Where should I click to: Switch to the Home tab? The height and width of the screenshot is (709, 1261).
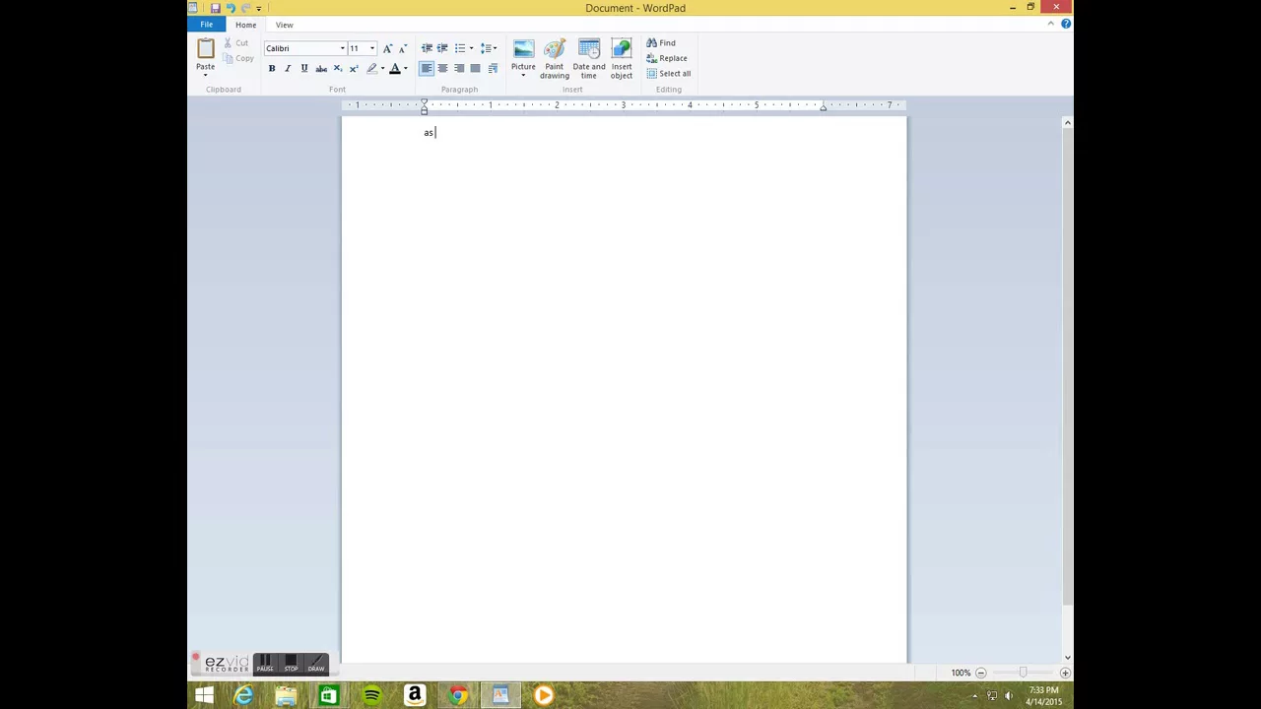[x=245, y=25]
